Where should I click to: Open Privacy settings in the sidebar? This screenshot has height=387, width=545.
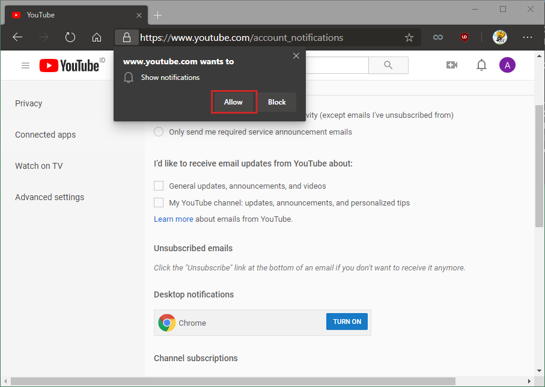tap(29, 103)
